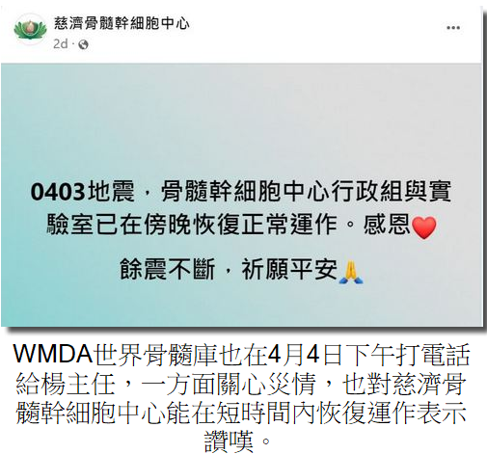
Task: Open the post's three-dot options menu
Action: click(x=453, y=28)
